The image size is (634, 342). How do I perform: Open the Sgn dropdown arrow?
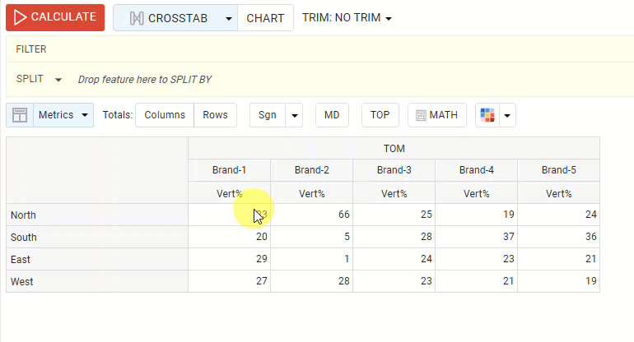click(294, 115)
